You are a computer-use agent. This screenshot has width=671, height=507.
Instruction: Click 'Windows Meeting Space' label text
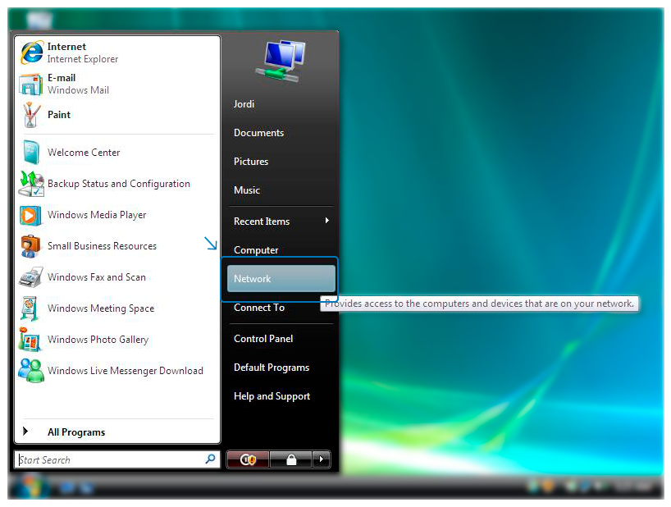[101, 308]
